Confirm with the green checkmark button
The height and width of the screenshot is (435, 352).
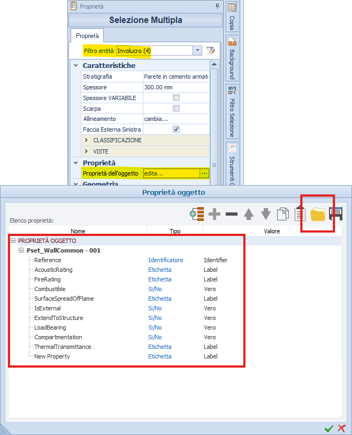[x=329, y=429]
